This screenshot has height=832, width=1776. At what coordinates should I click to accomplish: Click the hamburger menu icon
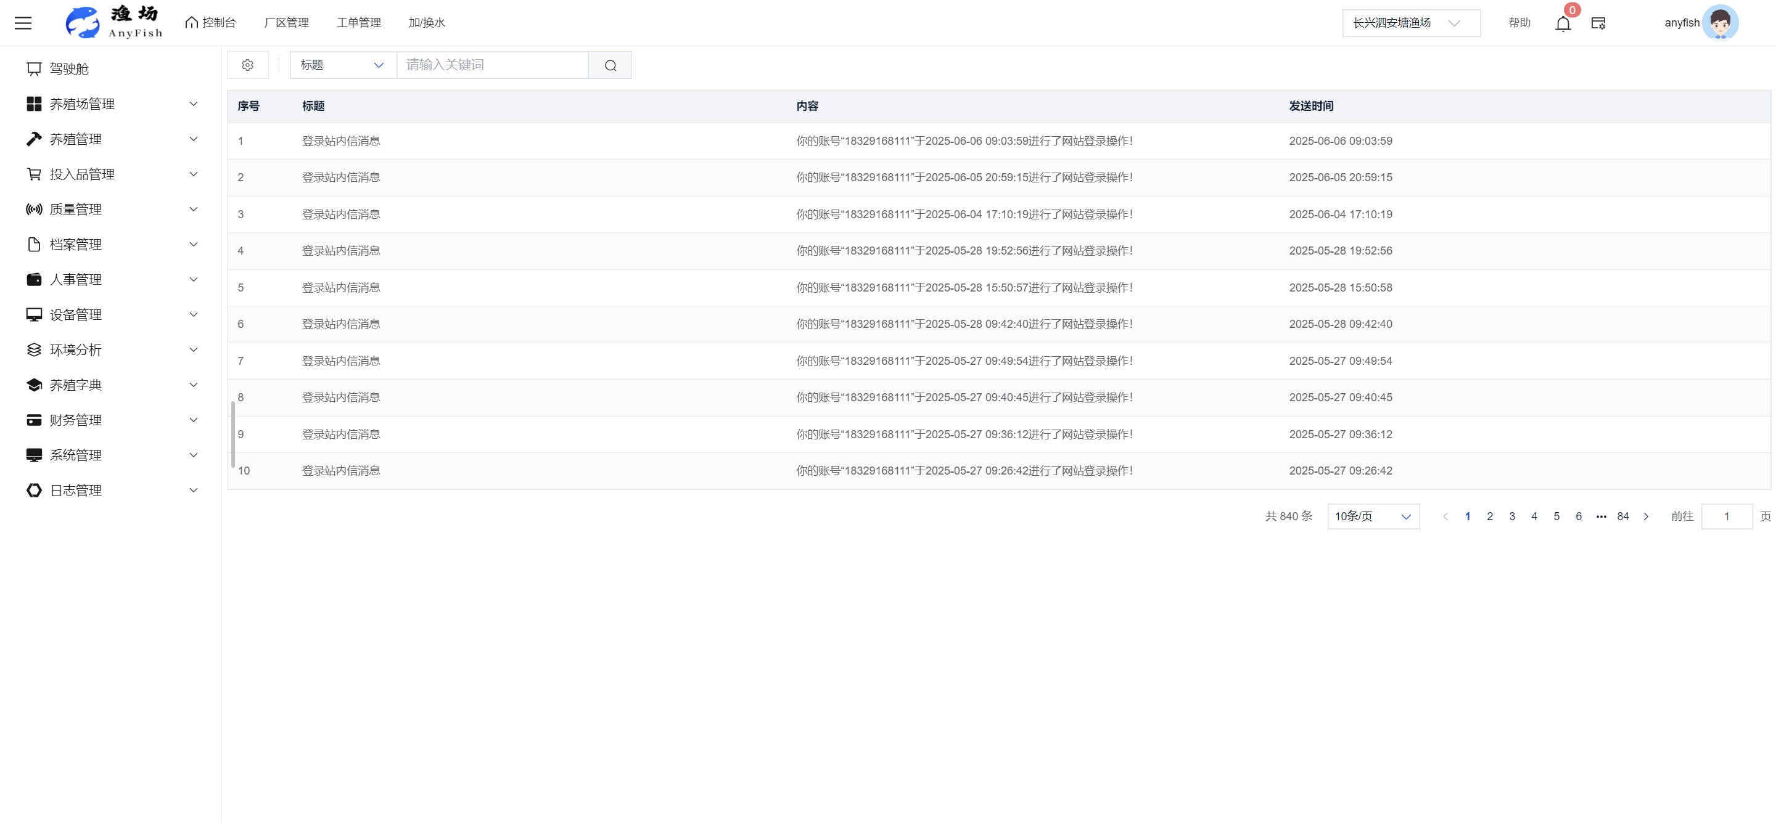tap(23, 23)
